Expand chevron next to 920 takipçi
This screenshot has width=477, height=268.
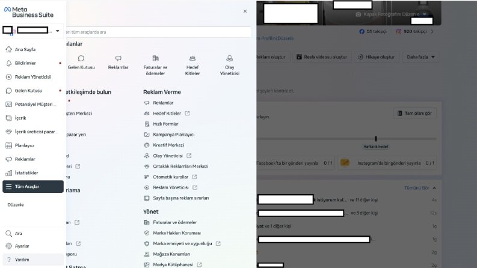tap(432, 31)
